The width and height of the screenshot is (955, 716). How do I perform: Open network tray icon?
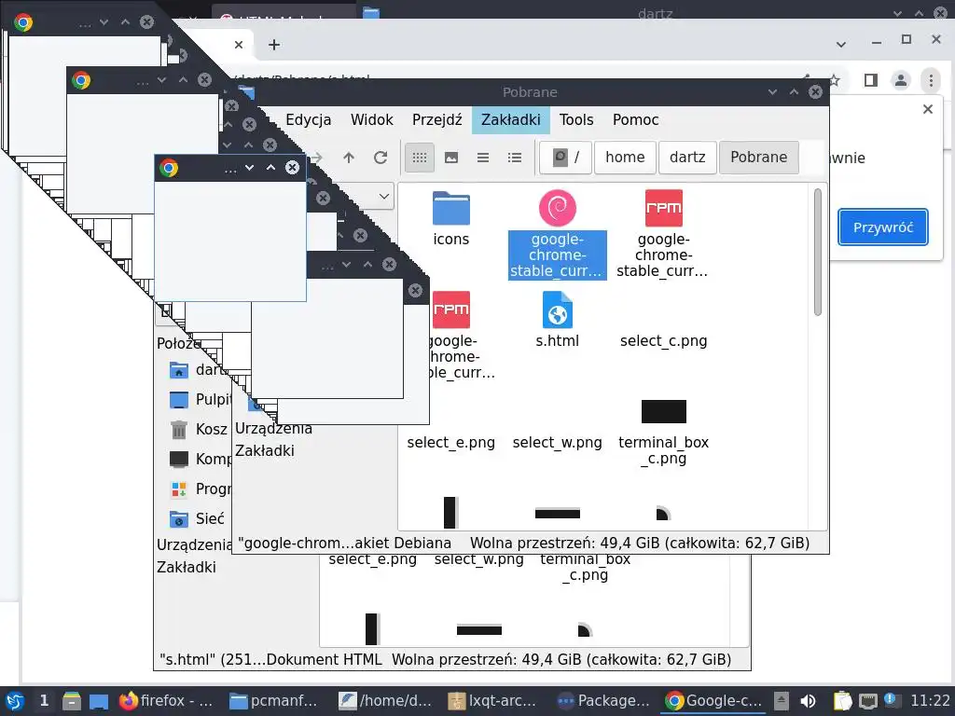(x=868, y=701)
